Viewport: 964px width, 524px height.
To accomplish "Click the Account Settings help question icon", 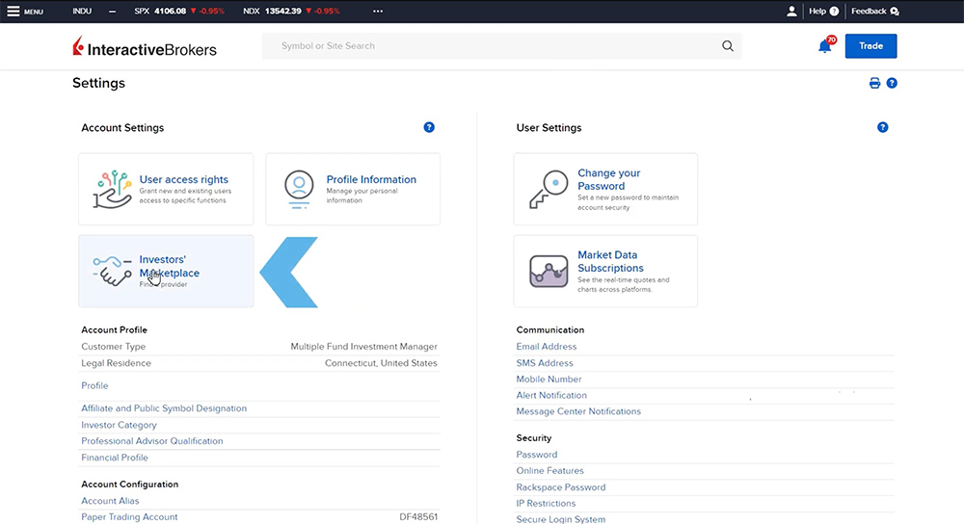I will click(429, 127).
